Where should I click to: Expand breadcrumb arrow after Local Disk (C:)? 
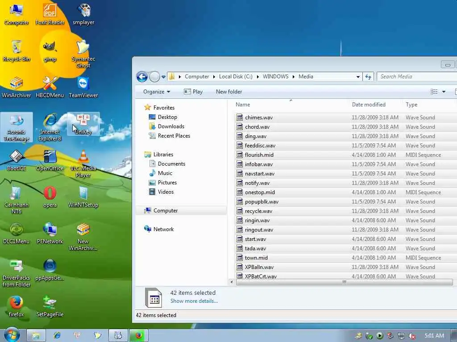[258, 77]
